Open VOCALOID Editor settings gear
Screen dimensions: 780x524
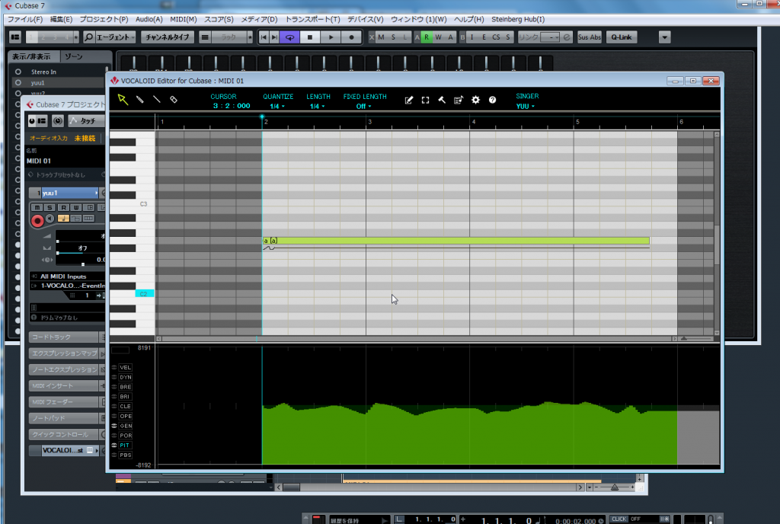(475, 100)
